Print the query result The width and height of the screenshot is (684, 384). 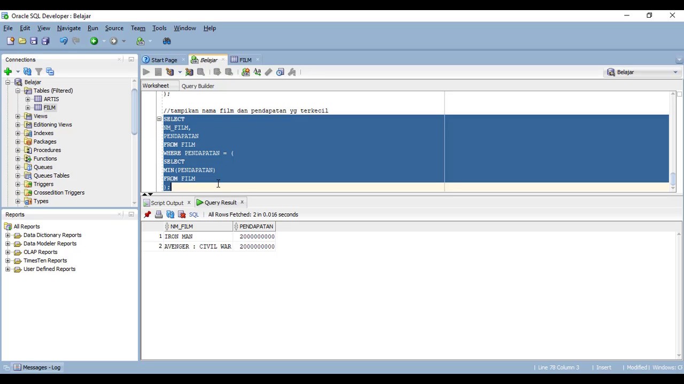click(159, 214)
